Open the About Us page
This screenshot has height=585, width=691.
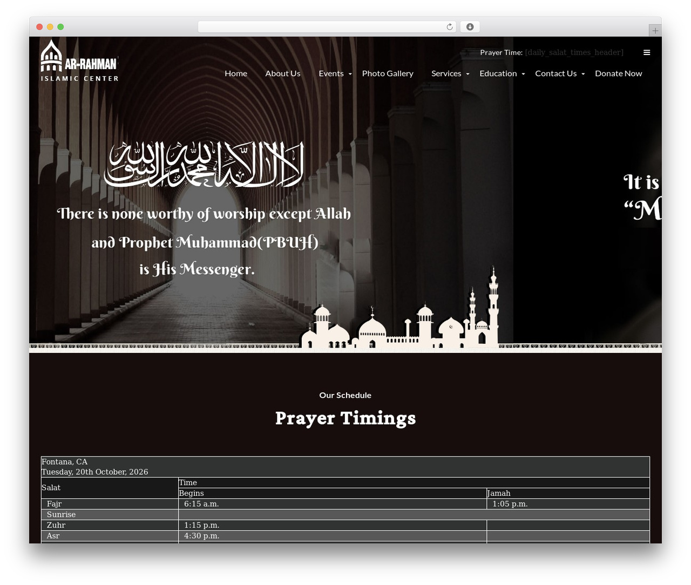click(x=283, y=73)
